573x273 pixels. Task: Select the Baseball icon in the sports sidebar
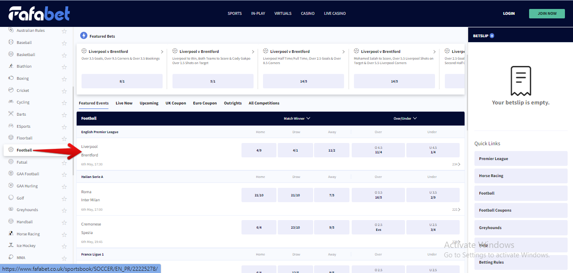[x=11, y=43]
